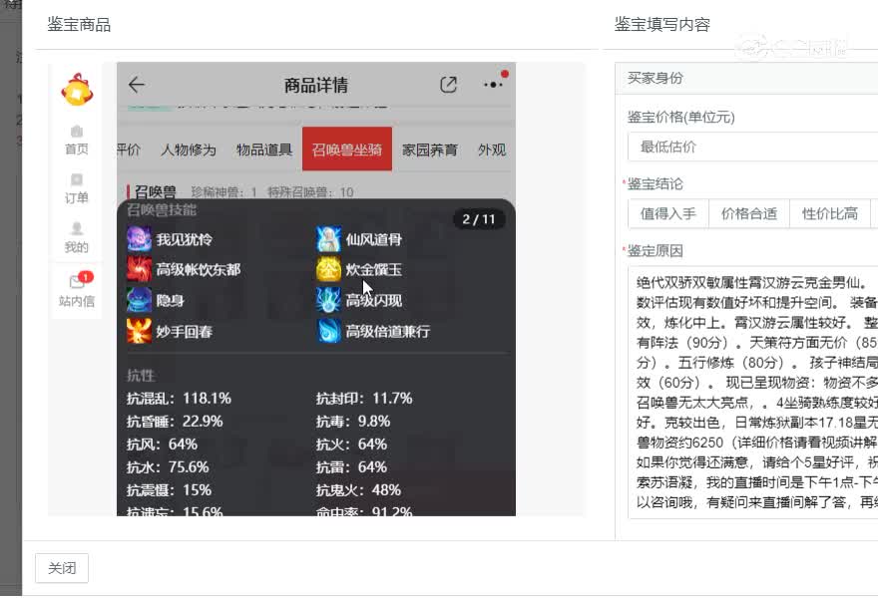Click the 炊金馔玉 skill icon

[328, 270]
